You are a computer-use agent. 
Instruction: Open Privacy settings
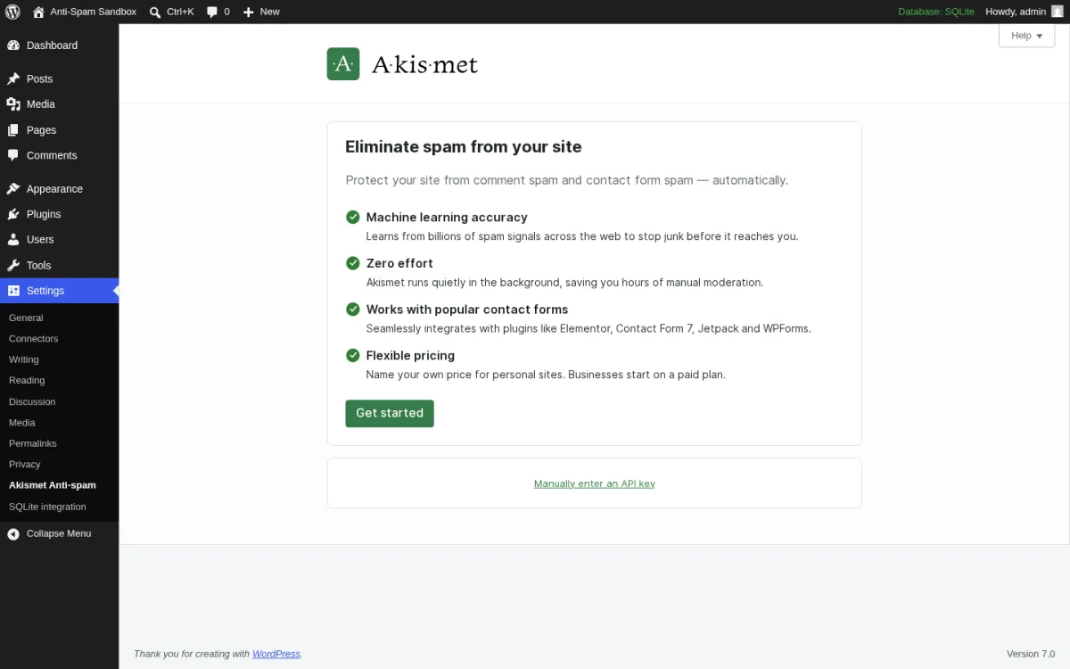point(25,464)
